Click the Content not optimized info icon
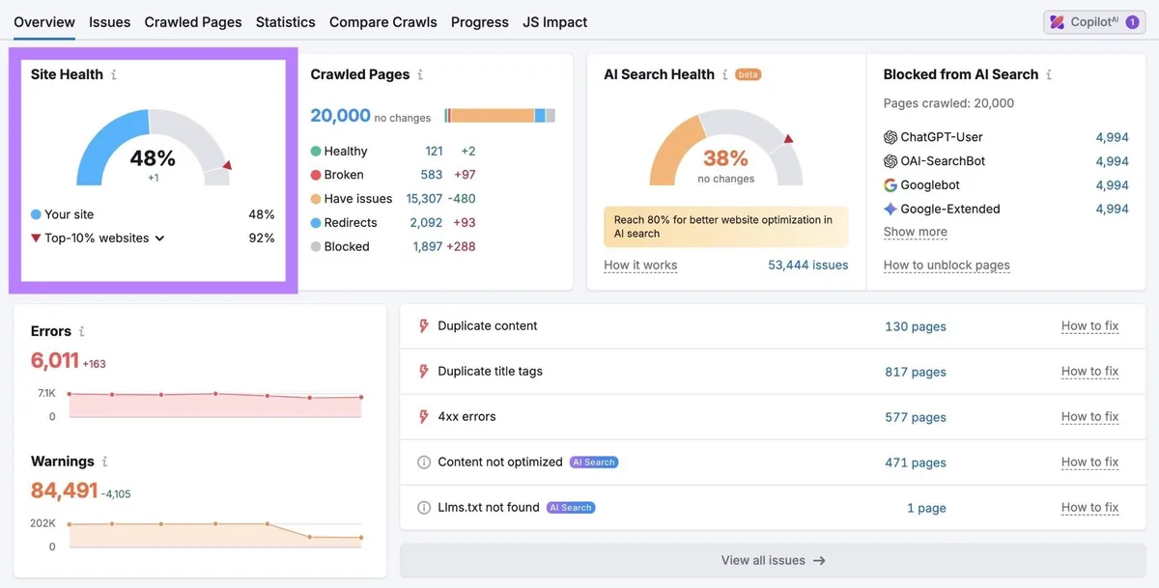The width and height of the screenshot is (1159, 588). (423, 462)
